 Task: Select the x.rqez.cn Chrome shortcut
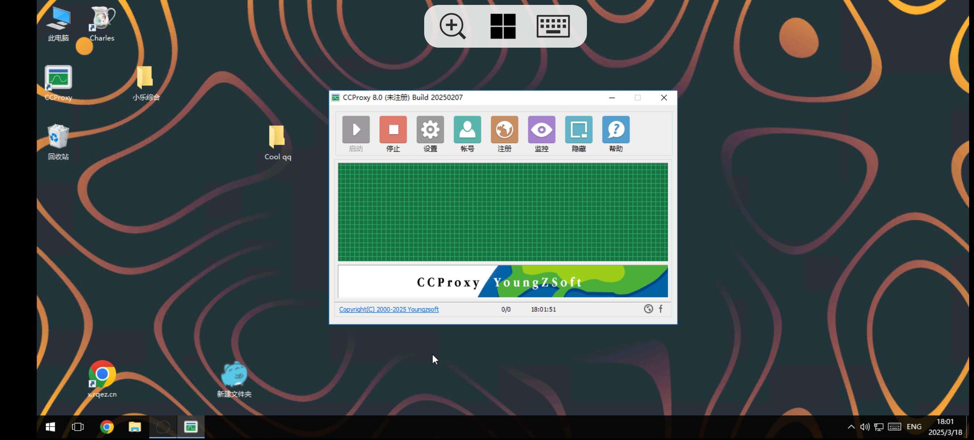click(102, 379)
